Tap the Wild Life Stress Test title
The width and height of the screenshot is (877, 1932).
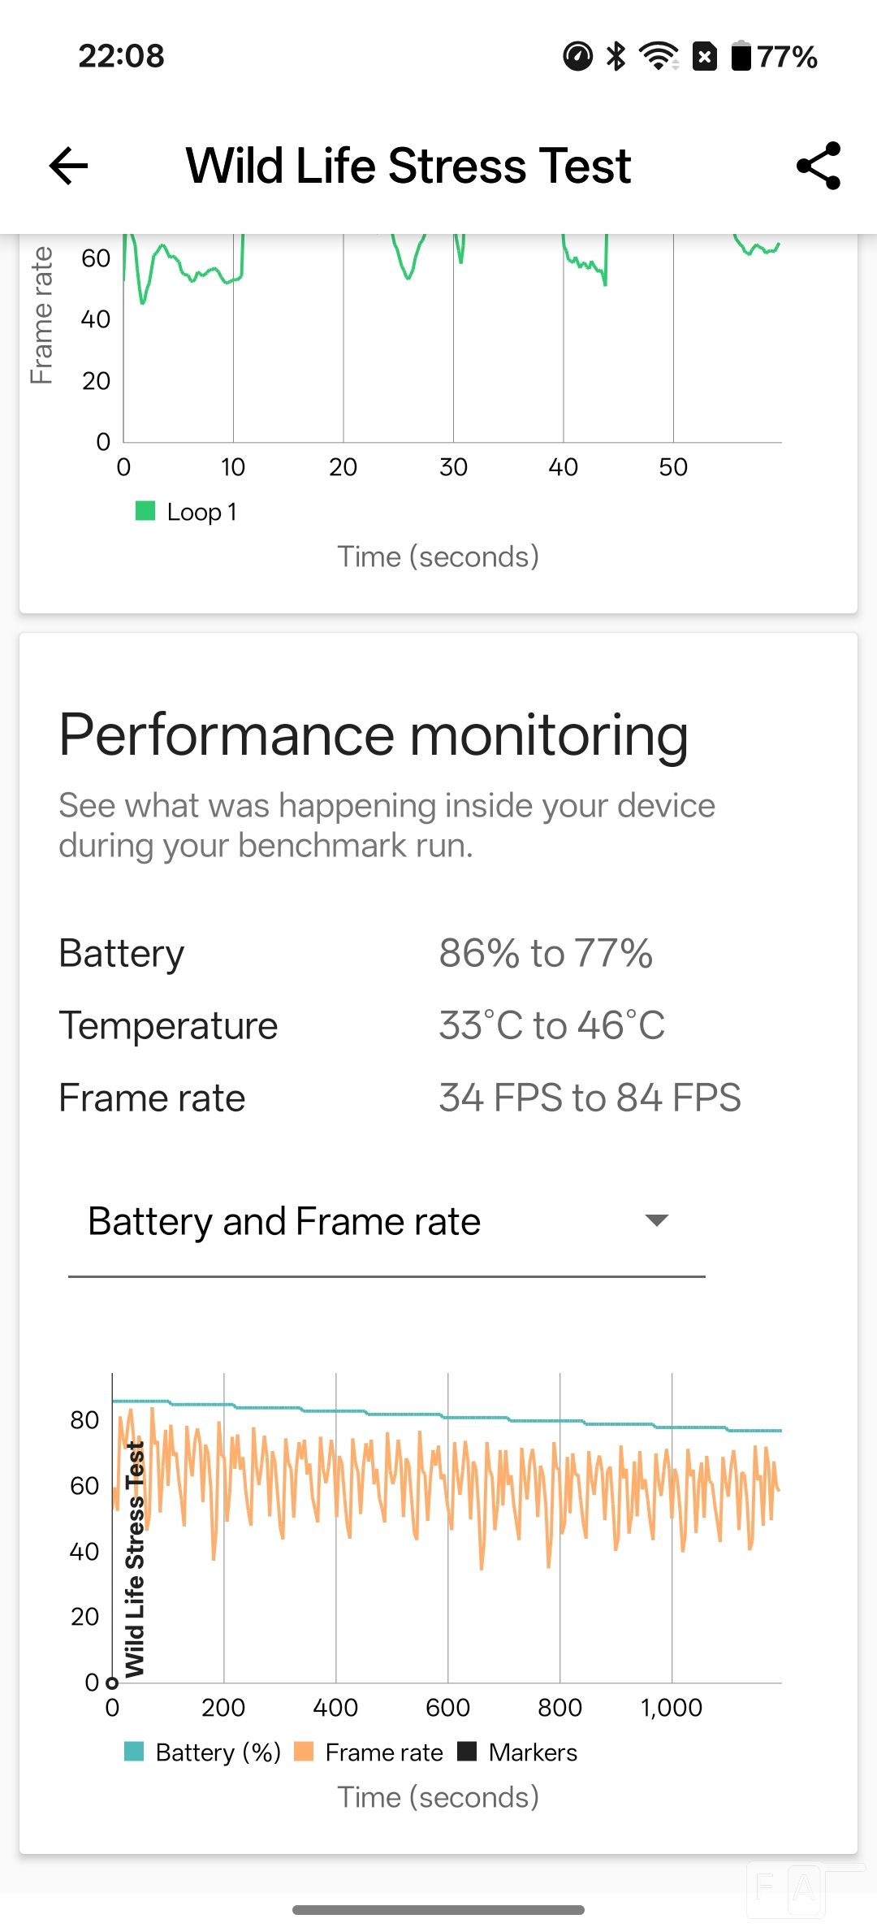click(408, 166)
